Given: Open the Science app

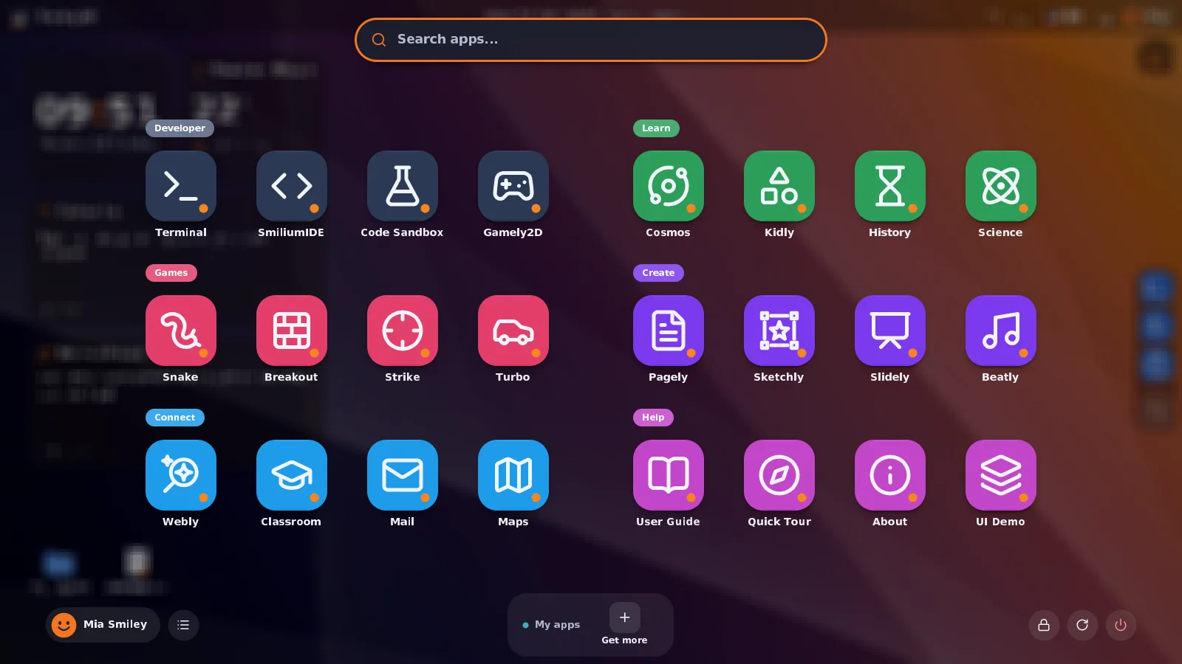Looking at the screenshot, I should point(1001,186).
